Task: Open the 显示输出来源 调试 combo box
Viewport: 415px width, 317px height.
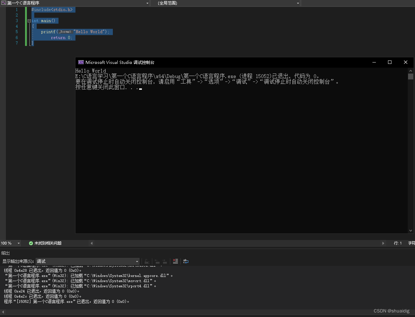Action: click(x=88, y=261)
